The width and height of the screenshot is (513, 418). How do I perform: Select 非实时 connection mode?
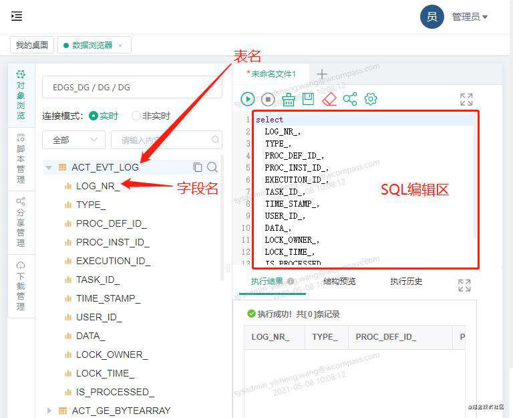coord(151,116)
